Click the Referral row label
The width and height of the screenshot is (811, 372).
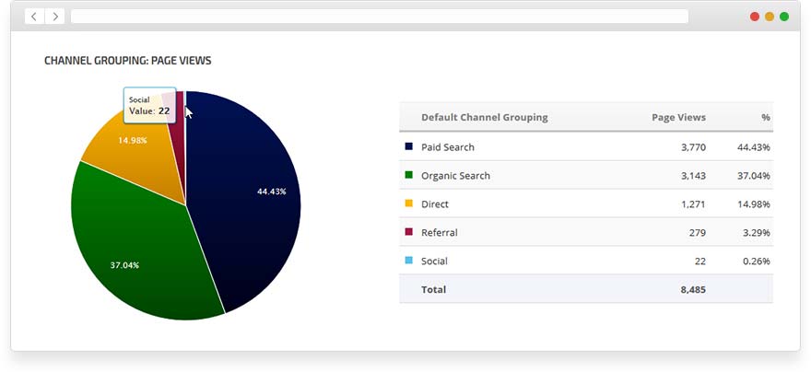click(x=439, y=232)
